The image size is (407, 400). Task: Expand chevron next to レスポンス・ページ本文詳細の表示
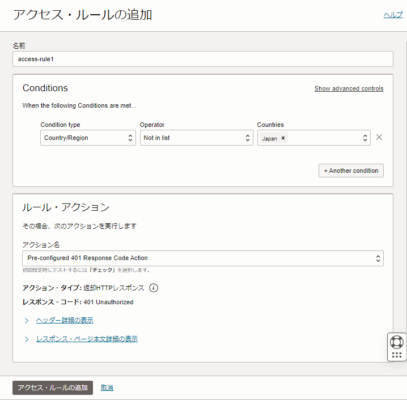click(x=27, y=339)
